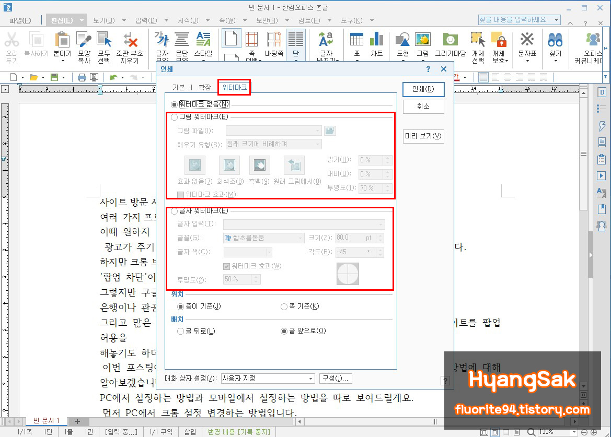Switch to the 확장 tab

(204, 88)
